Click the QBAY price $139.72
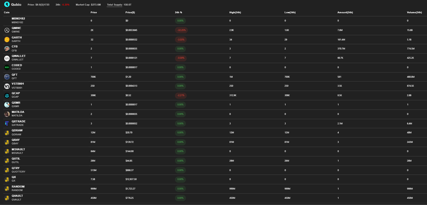The image size is (427, 205). (x=130, y=142)
